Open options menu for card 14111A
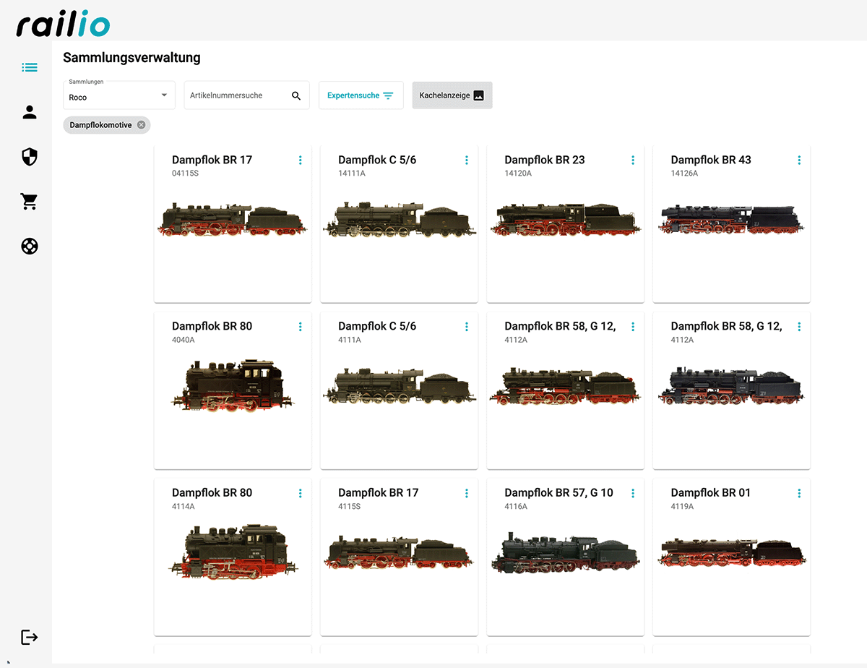Screen dimensions: 867x668 pos(467,160)
